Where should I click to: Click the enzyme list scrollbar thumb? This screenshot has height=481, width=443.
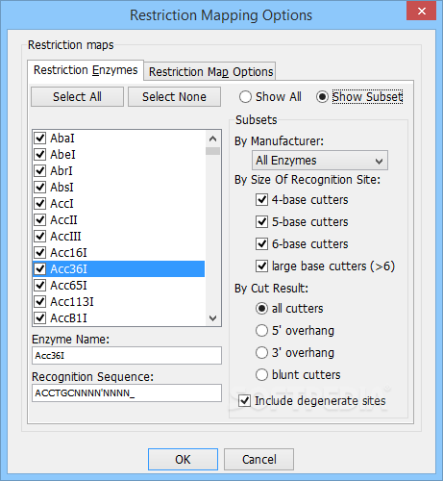(212, 151)
